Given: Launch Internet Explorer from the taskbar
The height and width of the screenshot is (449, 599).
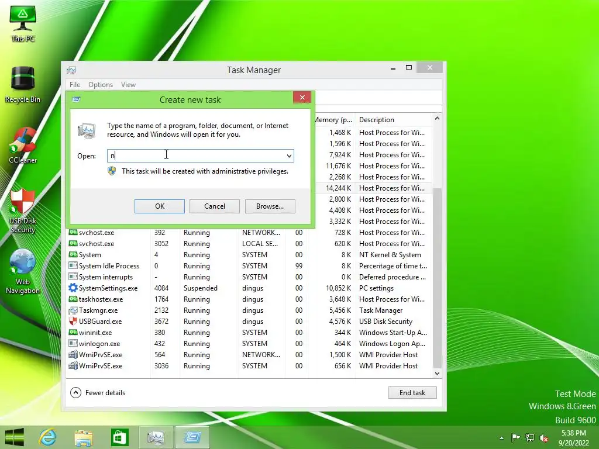Looking at the screenshot, I should [x=48, y=437].
